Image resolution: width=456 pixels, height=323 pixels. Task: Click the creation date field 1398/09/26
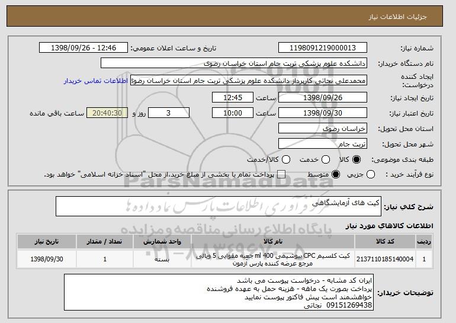click(323, 97)
